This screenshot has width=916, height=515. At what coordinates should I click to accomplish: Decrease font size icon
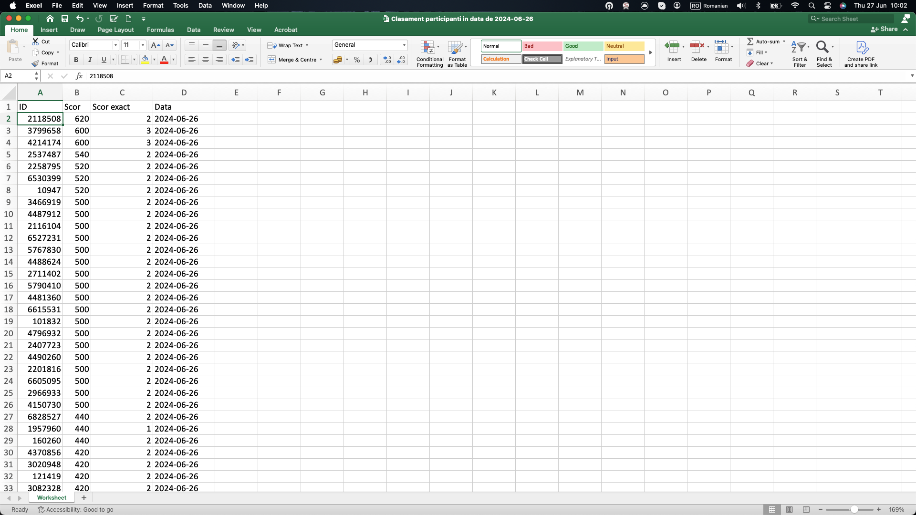[169, 45]
